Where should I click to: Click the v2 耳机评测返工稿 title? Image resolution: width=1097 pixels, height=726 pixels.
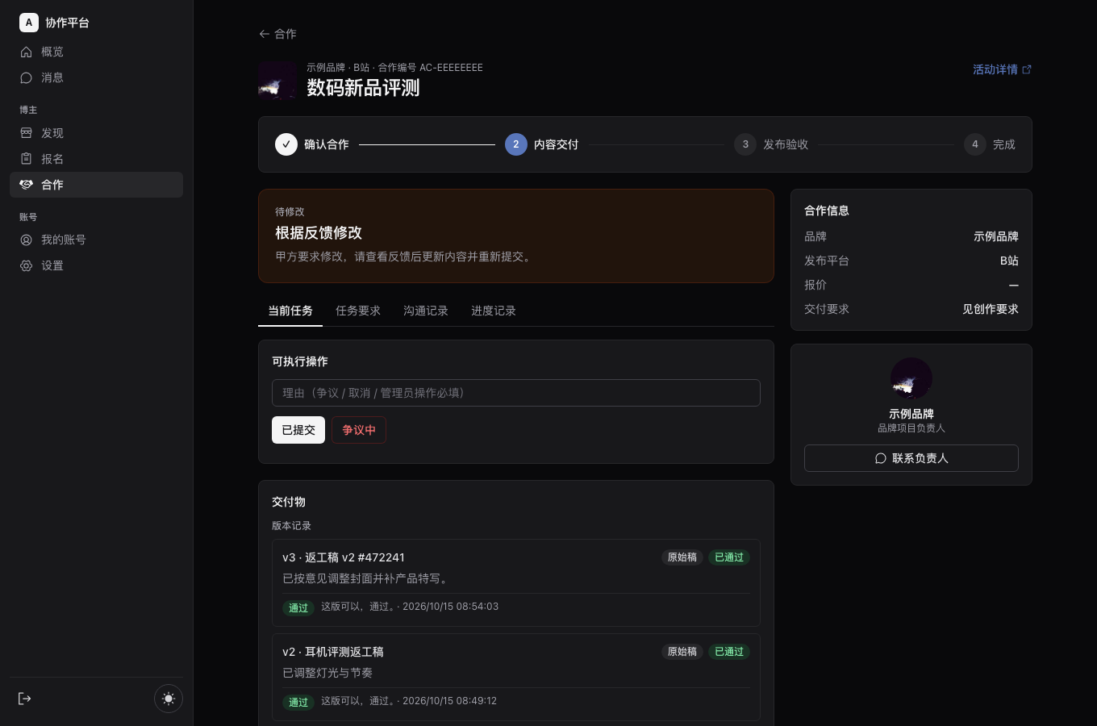[x=333, y=652]
